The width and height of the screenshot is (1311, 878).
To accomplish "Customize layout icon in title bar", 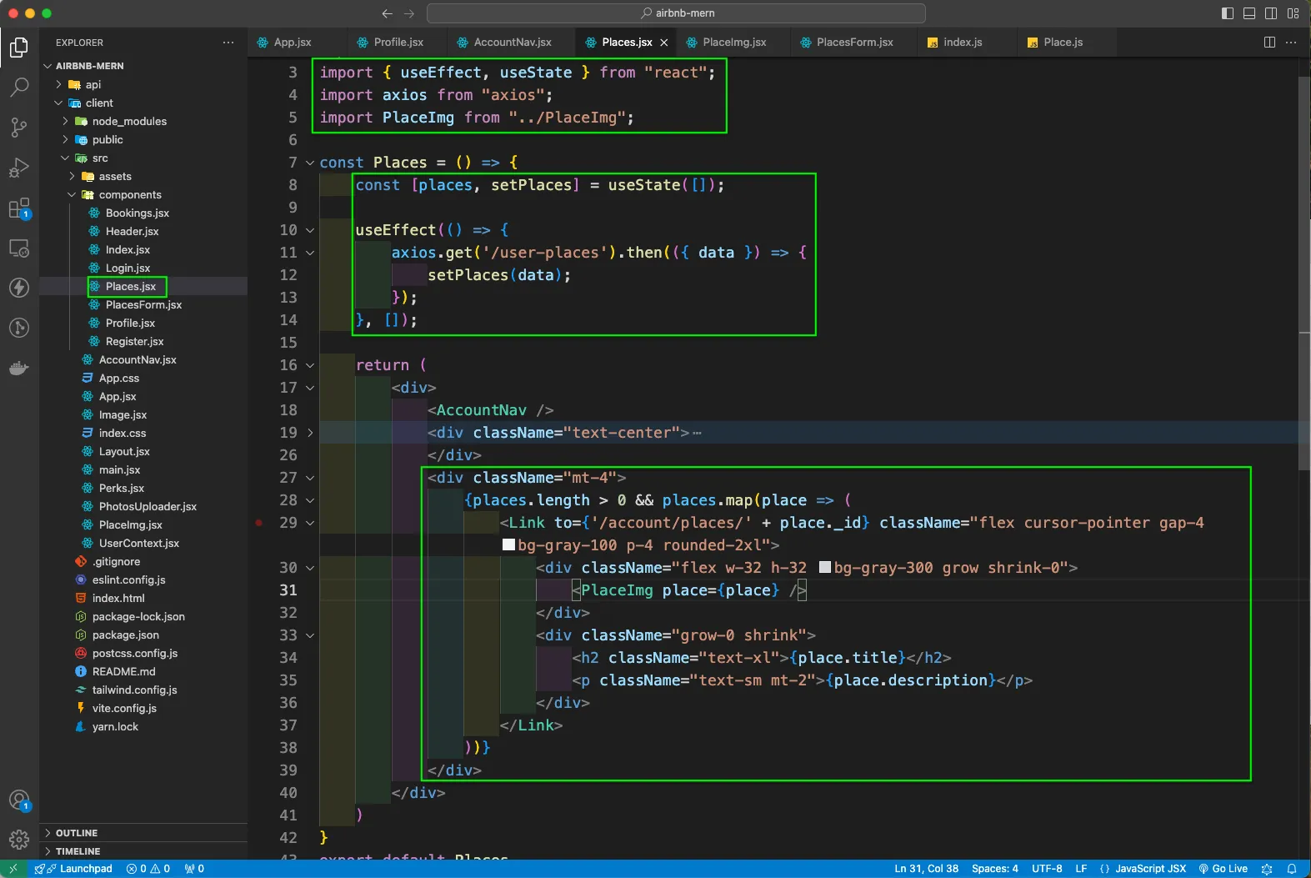I will pyautogui.click(x=1293, y=13).
